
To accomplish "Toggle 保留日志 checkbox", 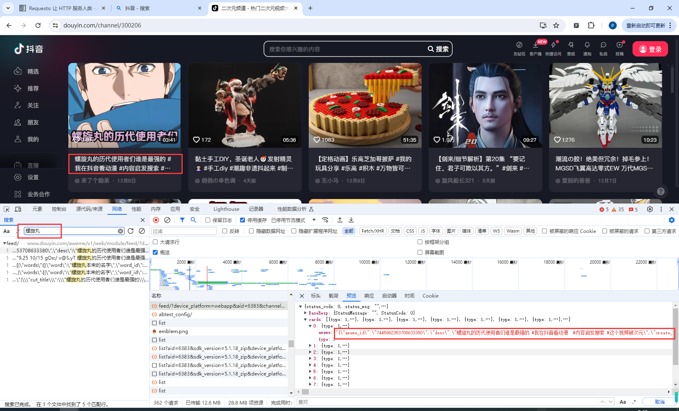I will point(208,220).
